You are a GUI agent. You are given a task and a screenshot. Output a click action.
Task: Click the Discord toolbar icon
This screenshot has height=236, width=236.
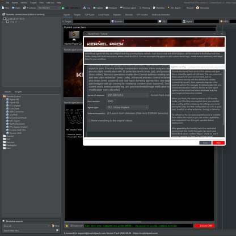click(188, 8)
